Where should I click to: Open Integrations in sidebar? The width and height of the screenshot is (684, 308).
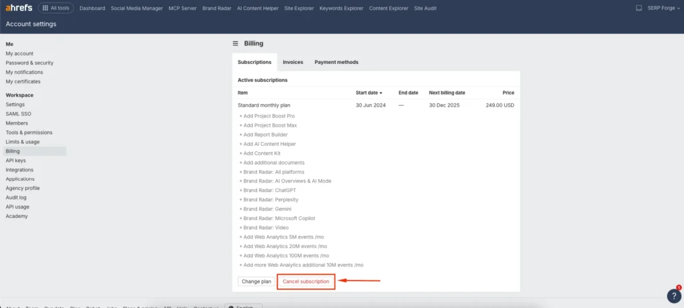click(19, 170)
